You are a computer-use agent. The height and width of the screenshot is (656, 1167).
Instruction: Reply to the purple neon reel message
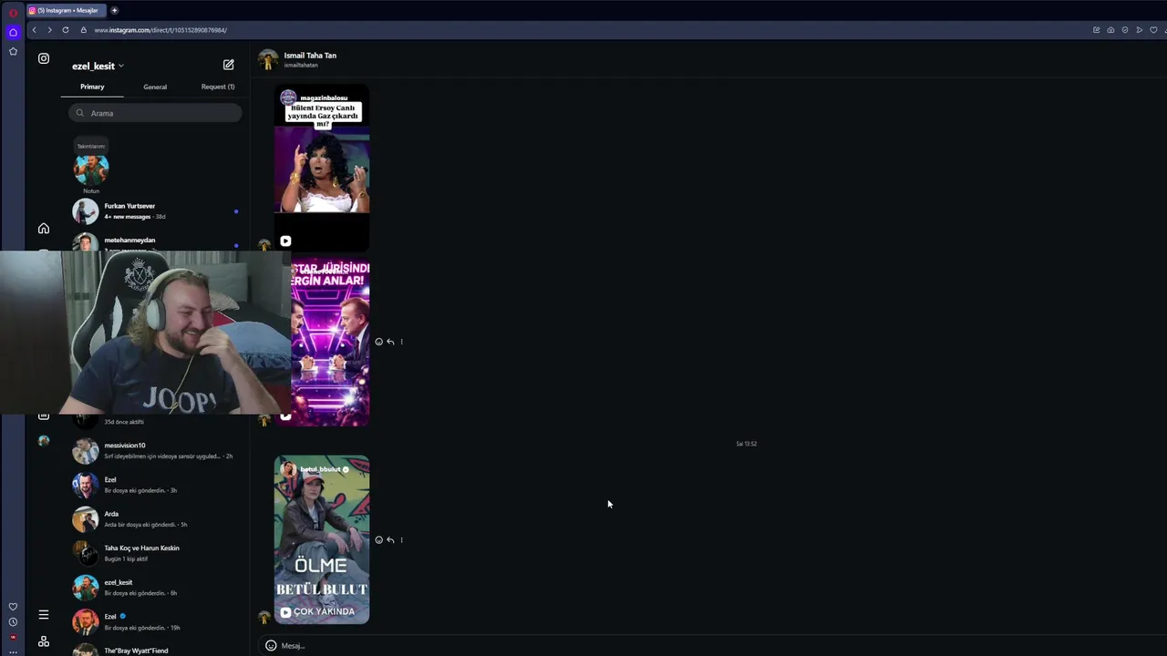pyautogui.click(x=390, y=342)
